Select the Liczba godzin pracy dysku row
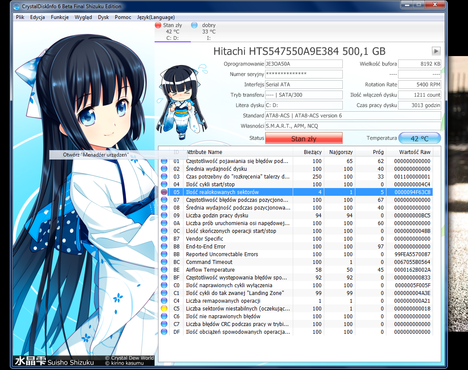 [296, 215]
